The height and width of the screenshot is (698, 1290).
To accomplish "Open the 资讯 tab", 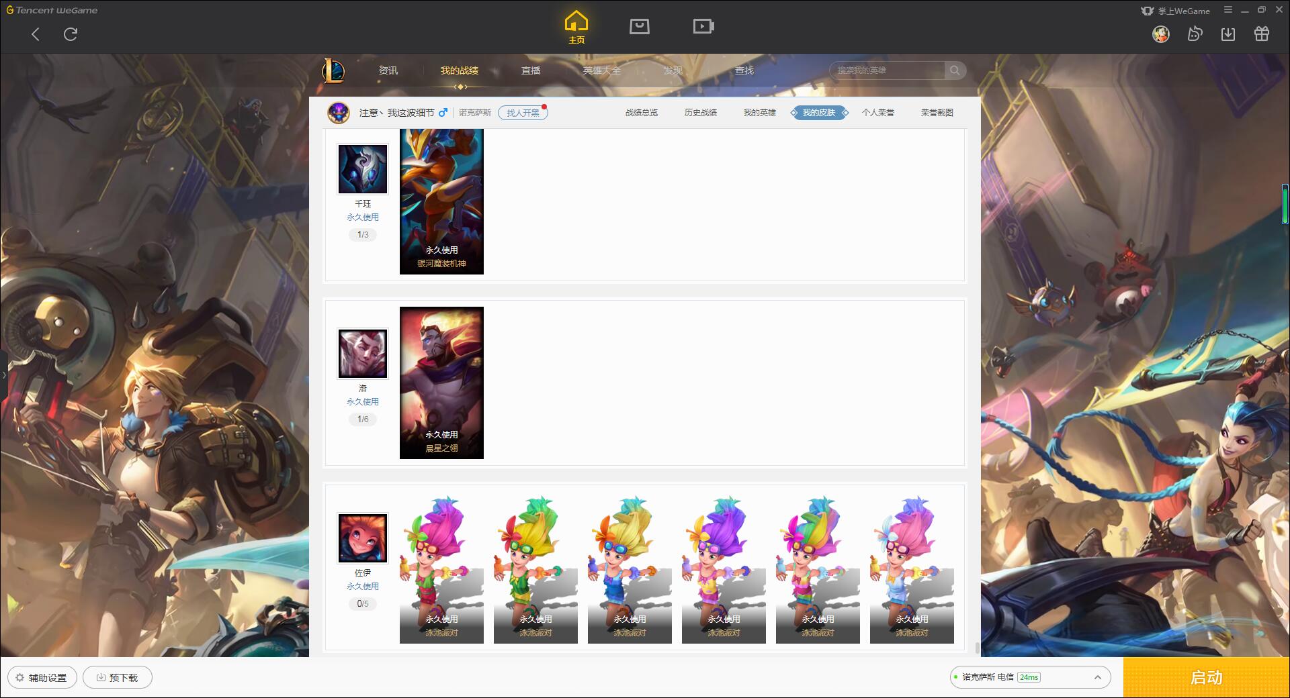I will [388, 70].
